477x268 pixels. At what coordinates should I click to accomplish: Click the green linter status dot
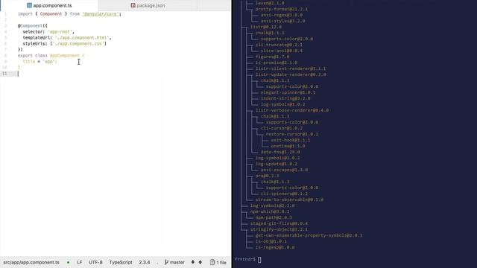(x=68, y=262)
